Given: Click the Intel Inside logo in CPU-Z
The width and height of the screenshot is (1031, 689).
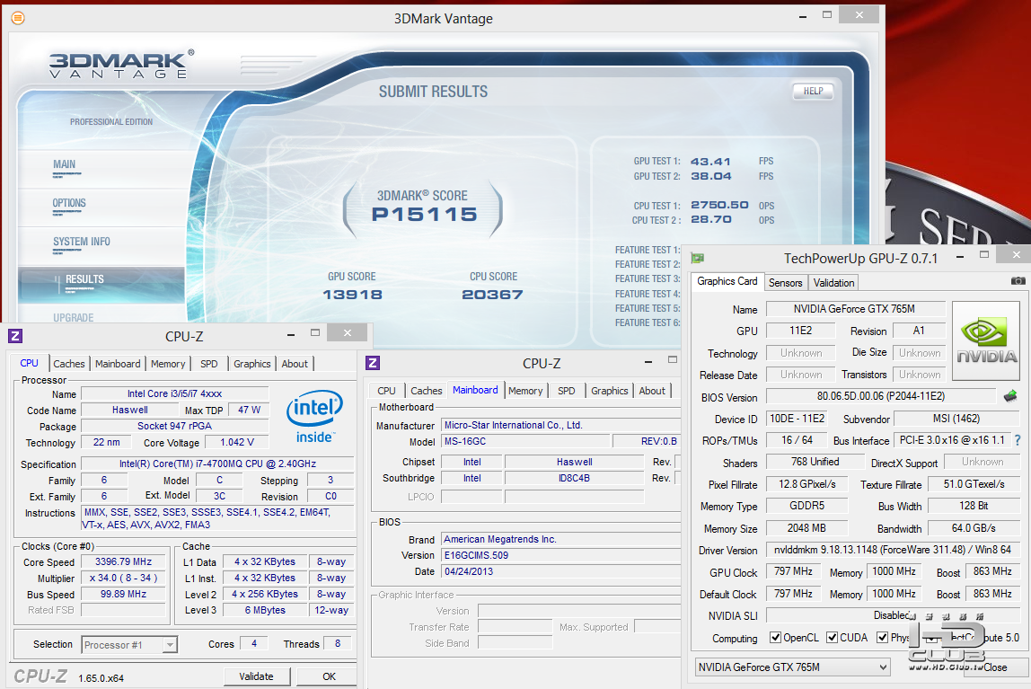Looking at the screenshot, I should (314, 416).
